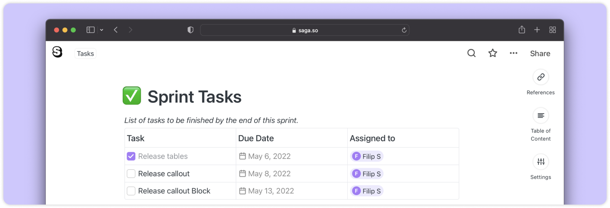Click Filip S assignee on Release tables
Screen dimensions: 610x208
coord(367,157)
